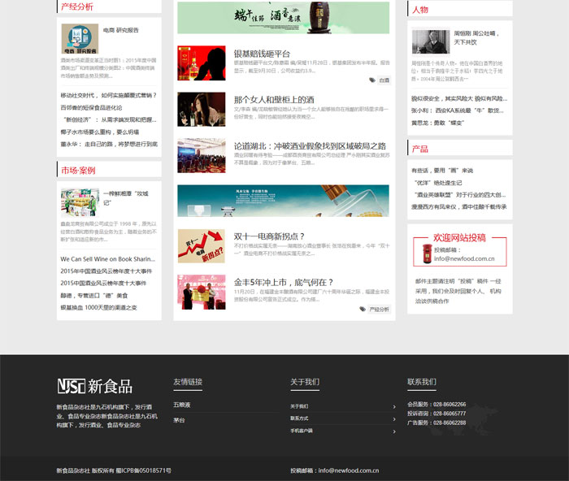The width and height of the screenshot is (569, 481).
Task: Expand the 手机客户端 footer row chevron
Action: coord(394,431)
